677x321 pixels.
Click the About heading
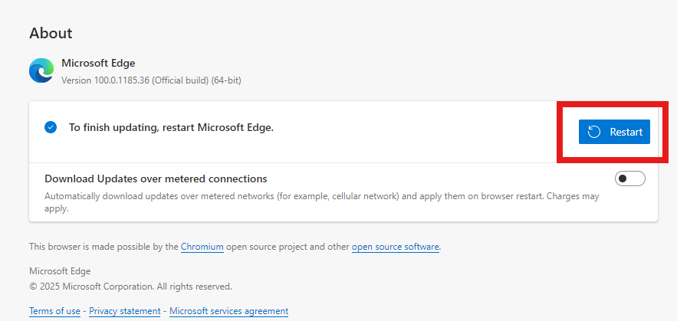pos(51,33)
